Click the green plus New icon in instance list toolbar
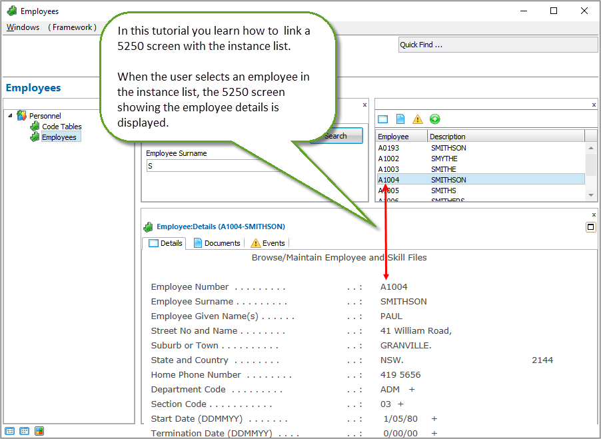This screenshot has height=439, width=601. point(434,119)
